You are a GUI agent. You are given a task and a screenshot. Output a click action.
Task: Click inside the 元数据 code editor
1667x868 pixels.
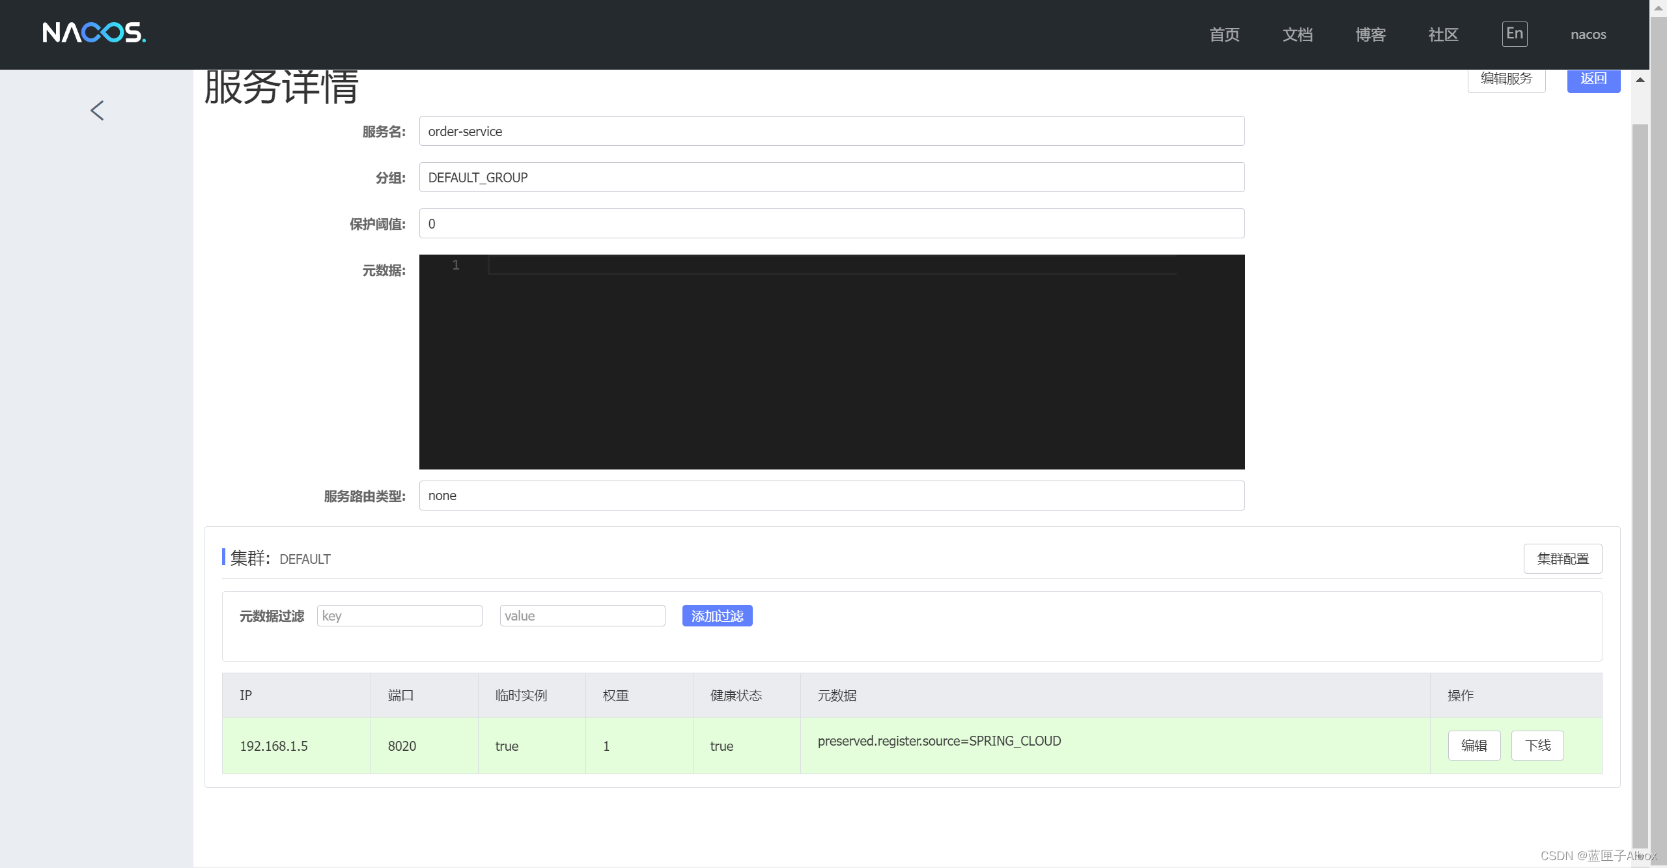832,362
